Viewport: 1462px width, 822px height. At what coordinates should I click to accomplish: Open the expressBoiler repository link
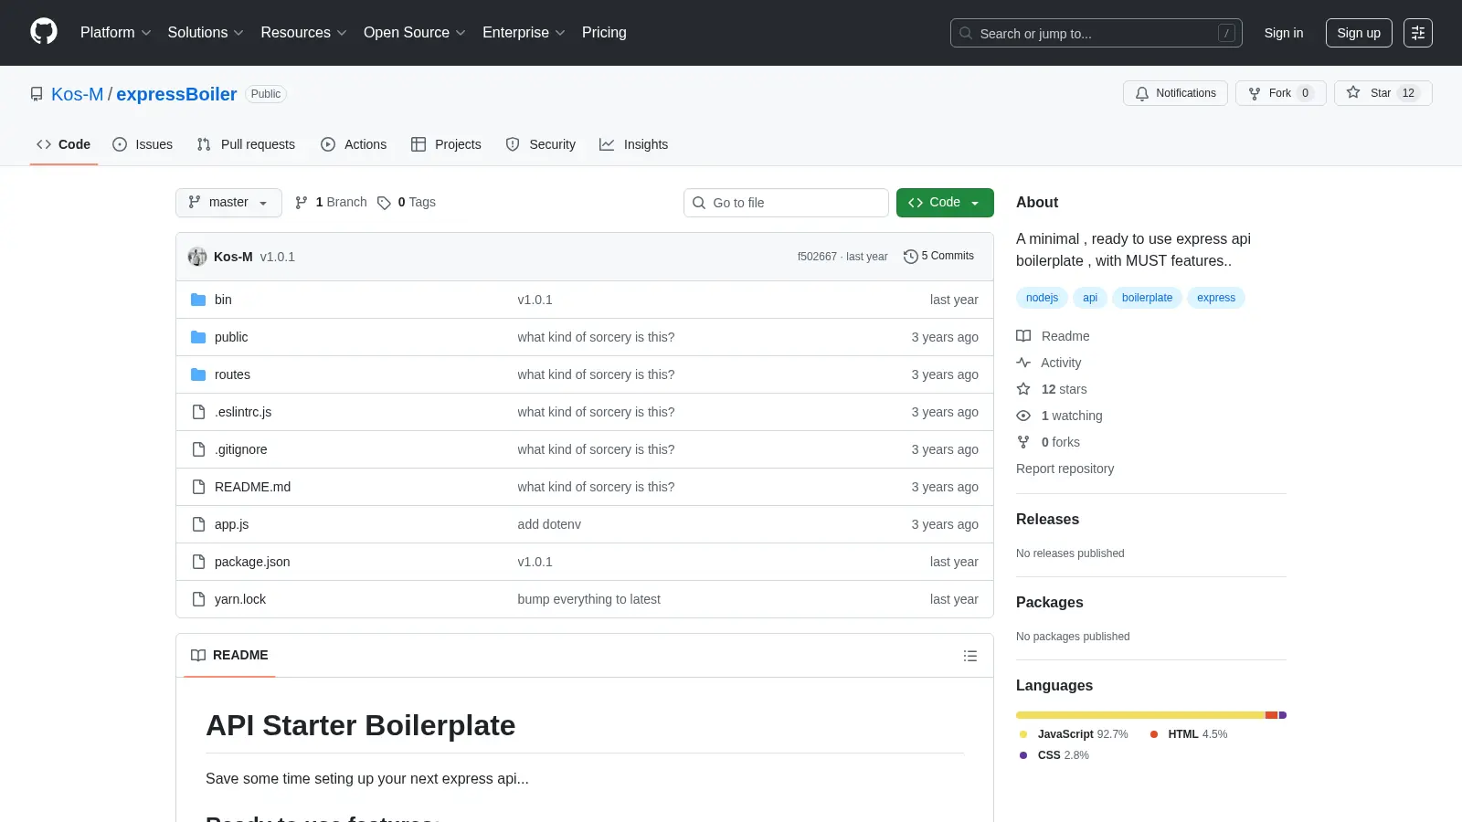pyautogui.click(x=176, y=94)
